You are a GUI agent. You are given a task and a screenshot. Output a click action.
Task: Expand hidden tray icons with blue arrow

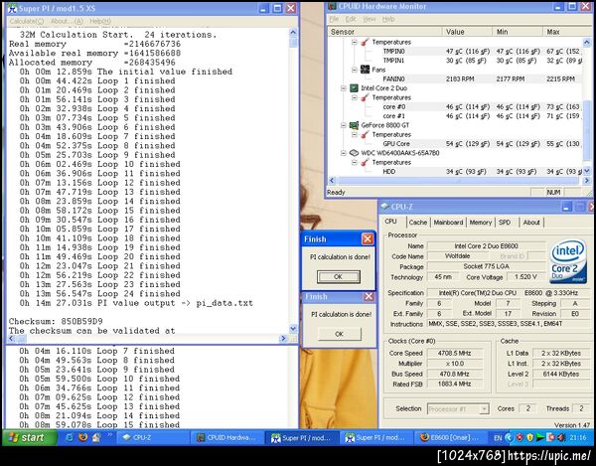pos(509,437)
